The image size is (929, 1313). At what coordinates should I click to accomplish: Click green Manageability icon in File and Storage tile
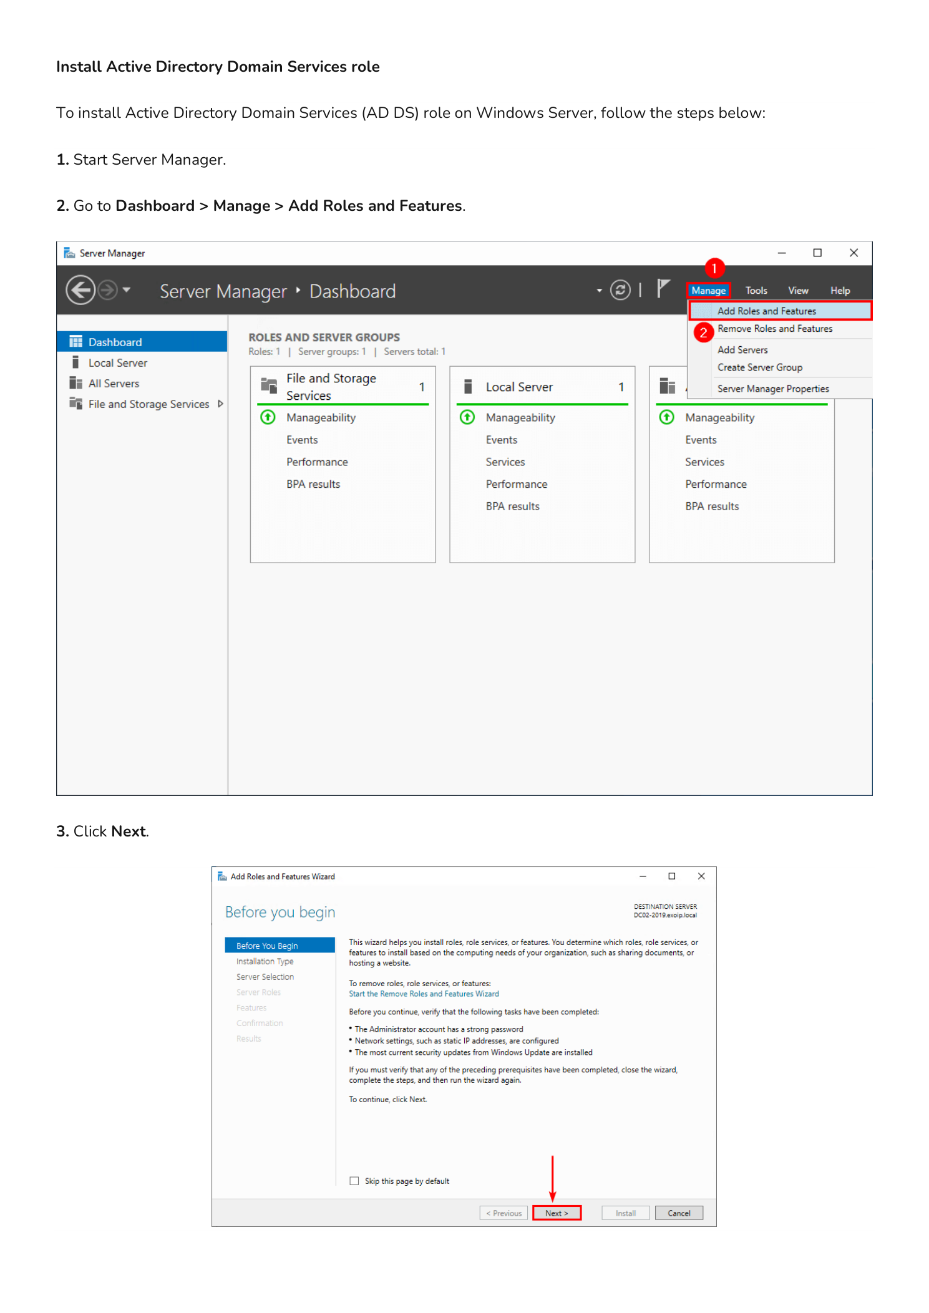tap(268, 417)
